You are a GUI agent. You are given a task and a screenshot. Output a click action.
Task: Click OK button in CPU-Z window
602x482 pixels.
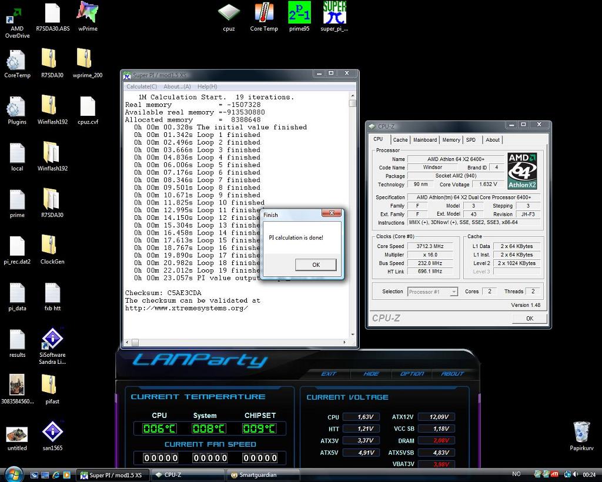530,318
